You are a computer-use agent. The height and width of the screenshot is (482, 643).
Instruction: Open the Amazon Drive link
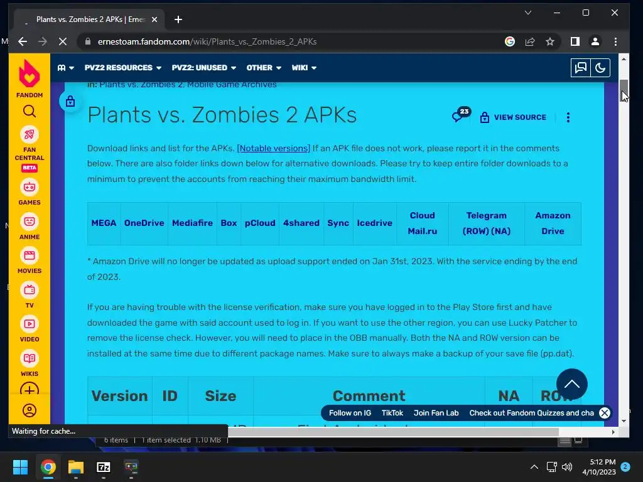[553, 223]
